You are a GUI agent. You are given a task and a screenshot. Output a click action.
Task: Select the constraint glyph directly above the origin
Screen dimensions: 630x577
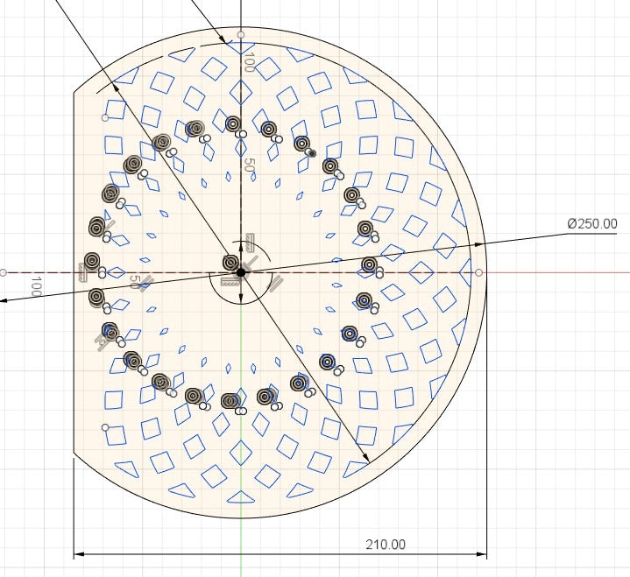click(x=251, y=243)
